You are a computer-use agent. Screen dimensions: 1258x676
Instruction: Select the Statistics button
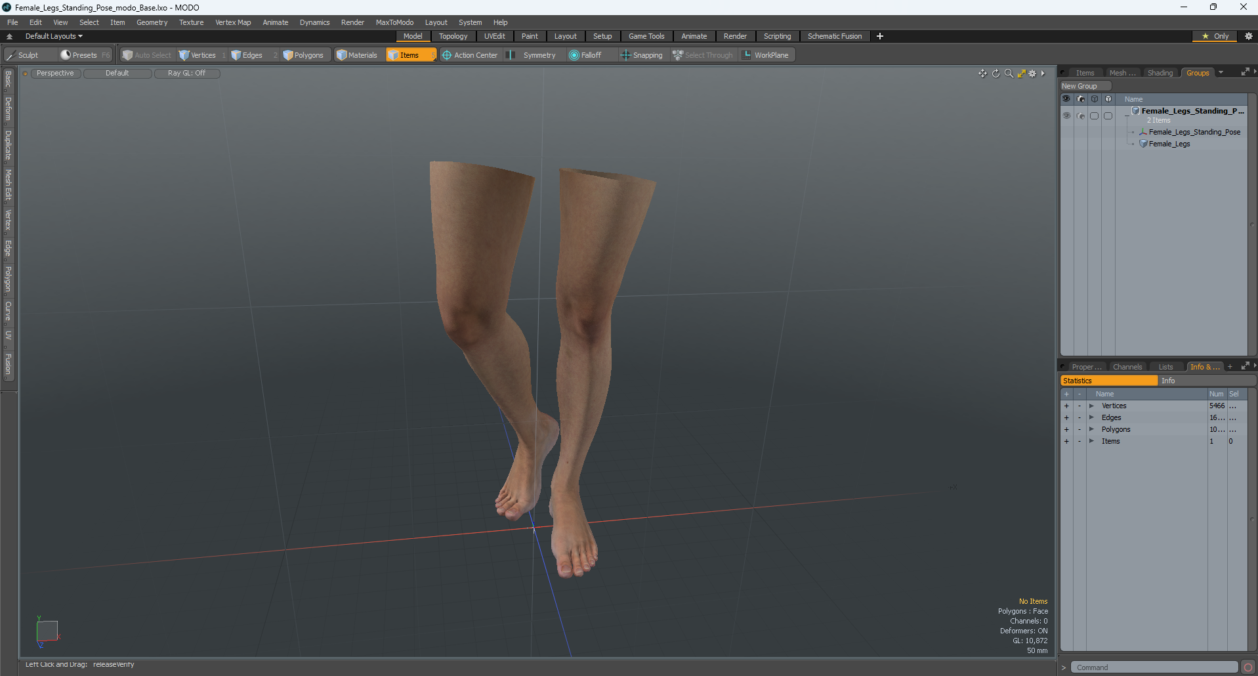tap(1109, 381)
